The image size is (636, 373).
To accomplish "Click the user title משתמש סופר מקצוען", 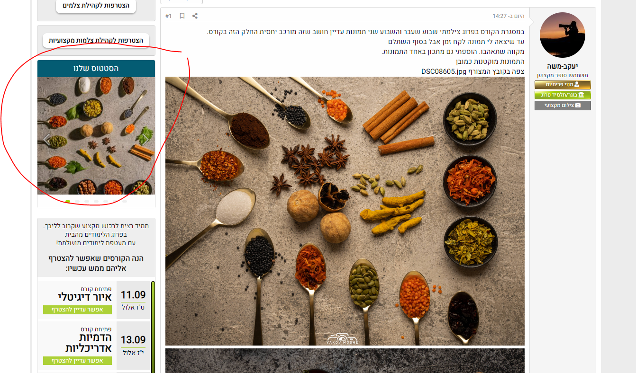I will [563, 75].
